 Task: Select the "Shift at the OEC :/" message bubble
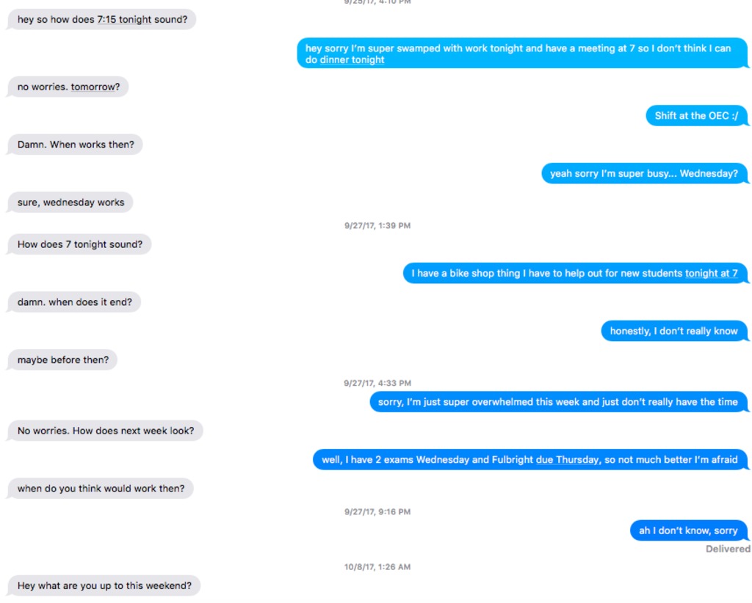pos(696,116)
